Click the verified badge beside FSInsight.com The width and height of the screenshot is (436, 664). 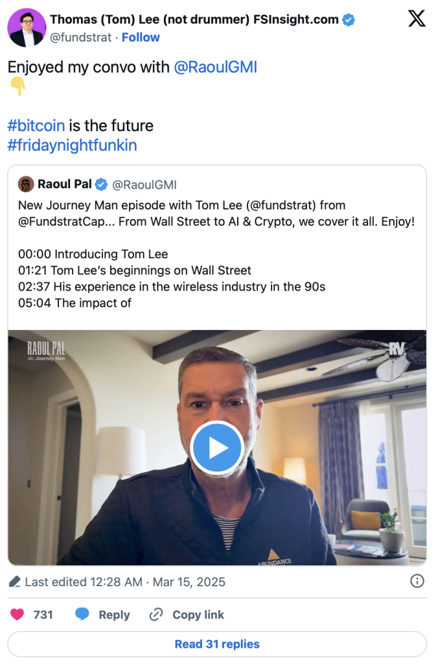(349, 19)
